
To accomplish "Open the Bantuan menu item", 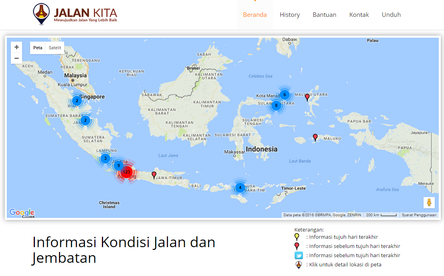I will (324, 15).
